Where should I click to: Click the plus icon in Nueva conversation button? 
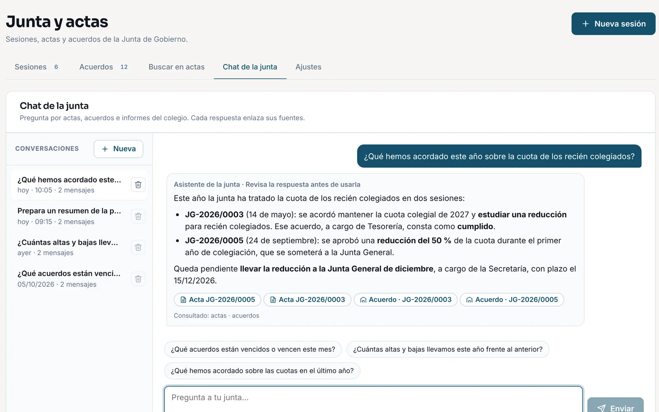pos(105,149)
